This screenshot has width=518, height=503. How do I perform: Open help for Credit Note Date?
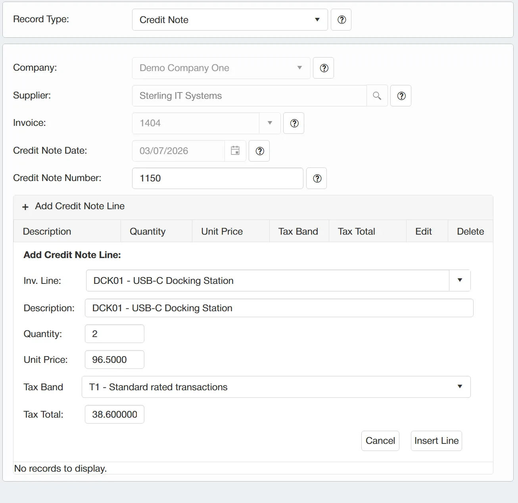(259, 151)
